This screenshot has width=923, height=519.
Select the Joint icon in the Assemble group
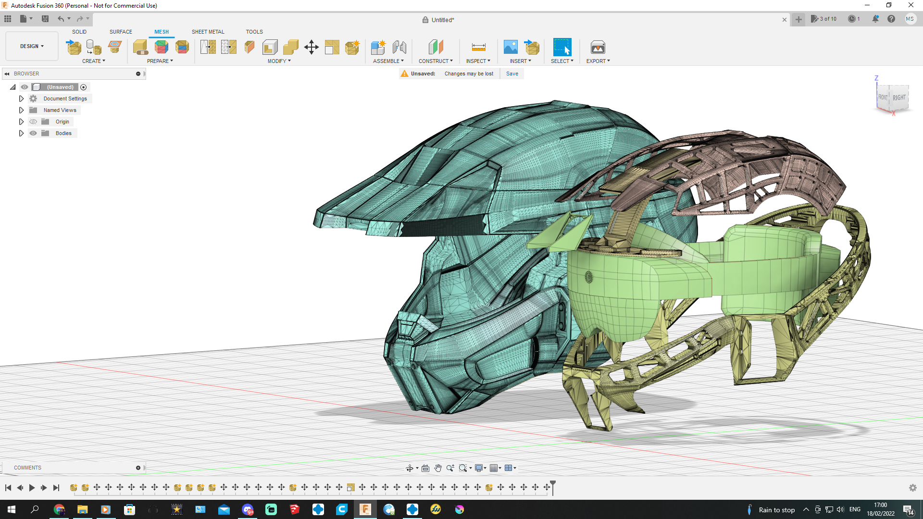click(399, 47)
